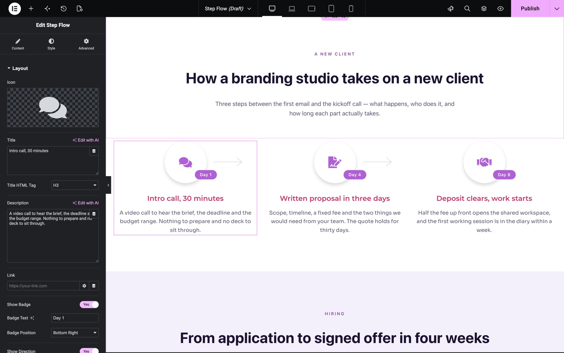Switch to the Content tab
This screenshot has height=353, width=564.
(x=18, y=44)
